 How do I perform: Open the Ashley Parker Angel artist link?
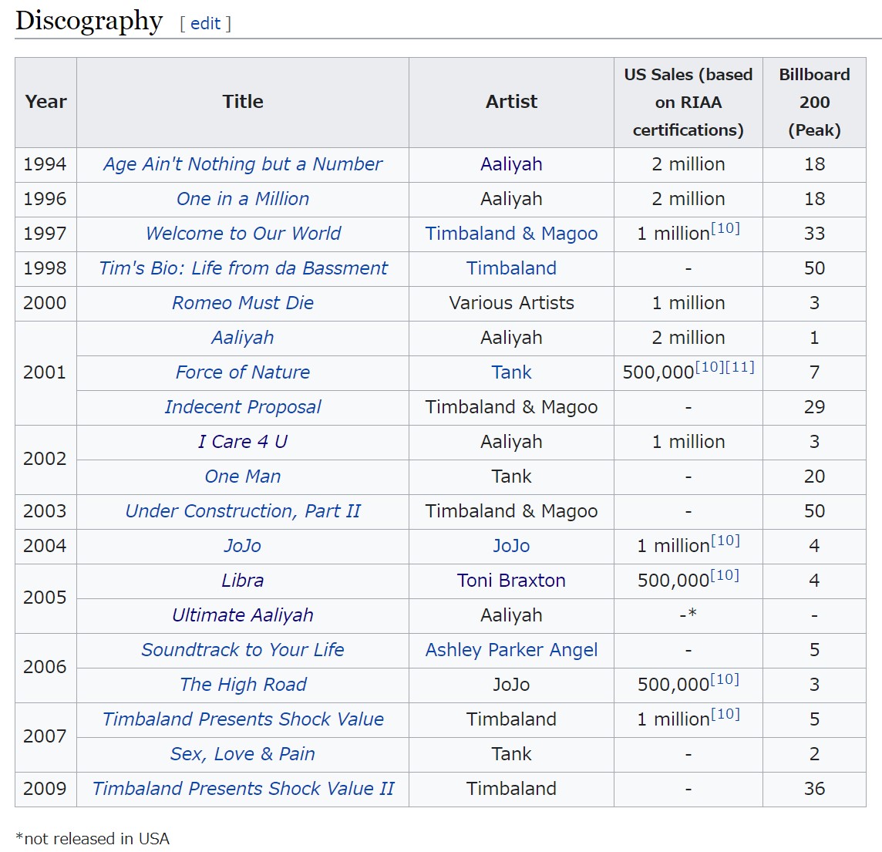pyautogui.click(x=511, y=650)
